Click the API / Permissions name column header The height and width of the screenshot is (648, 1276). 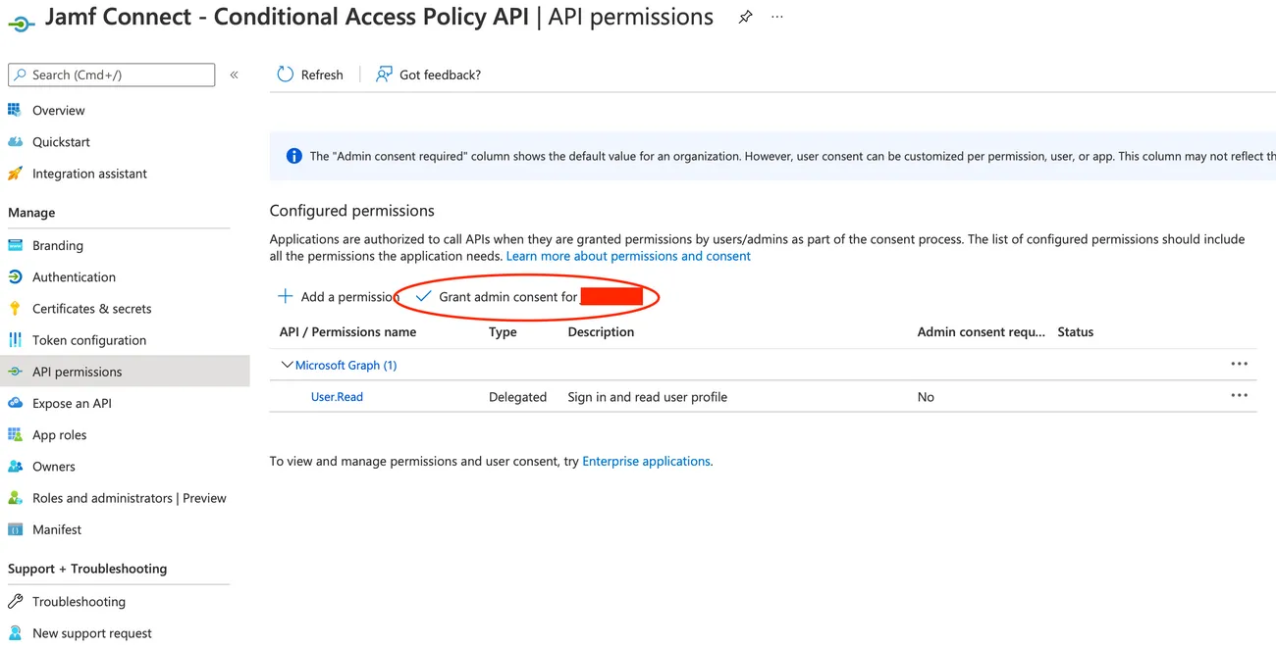click(347, 331)
